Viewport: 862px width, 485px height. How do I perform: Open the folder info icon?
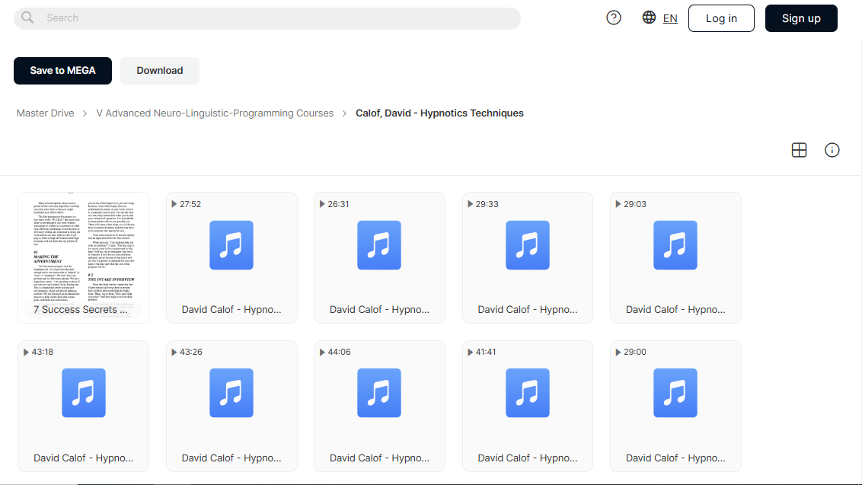click(x=832, y=150)
